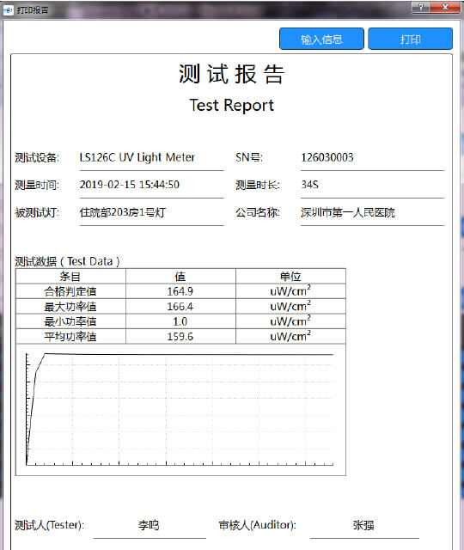
Task: Click the LS126C UV Light Meter value
Action: point(137,157)
